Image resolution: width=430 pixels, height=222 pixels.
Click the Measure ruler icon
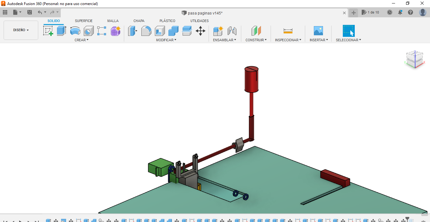288,31
